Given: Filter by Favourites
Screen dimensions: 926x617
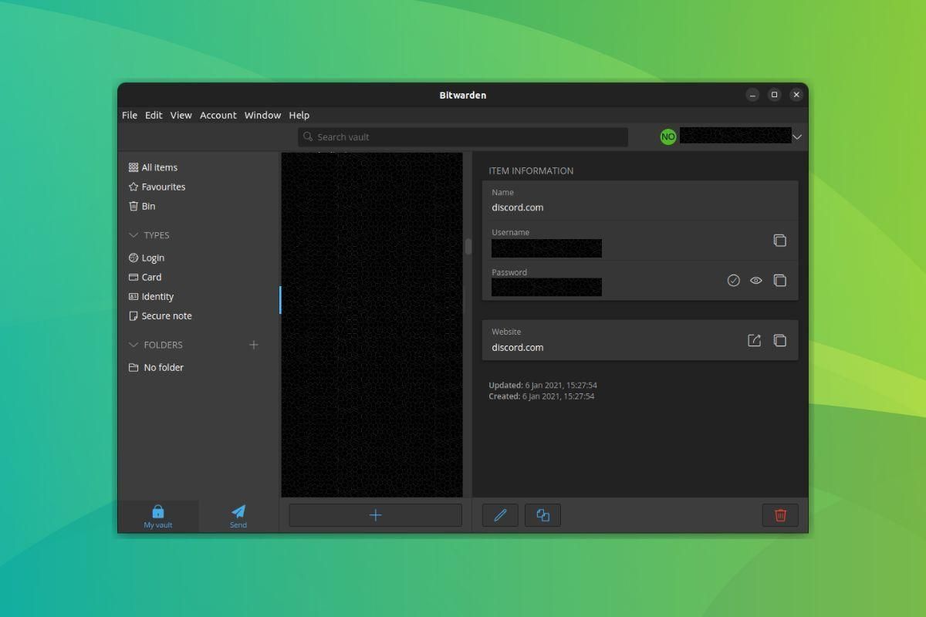Looking at the screenshot, I should (x=157, y=187).
